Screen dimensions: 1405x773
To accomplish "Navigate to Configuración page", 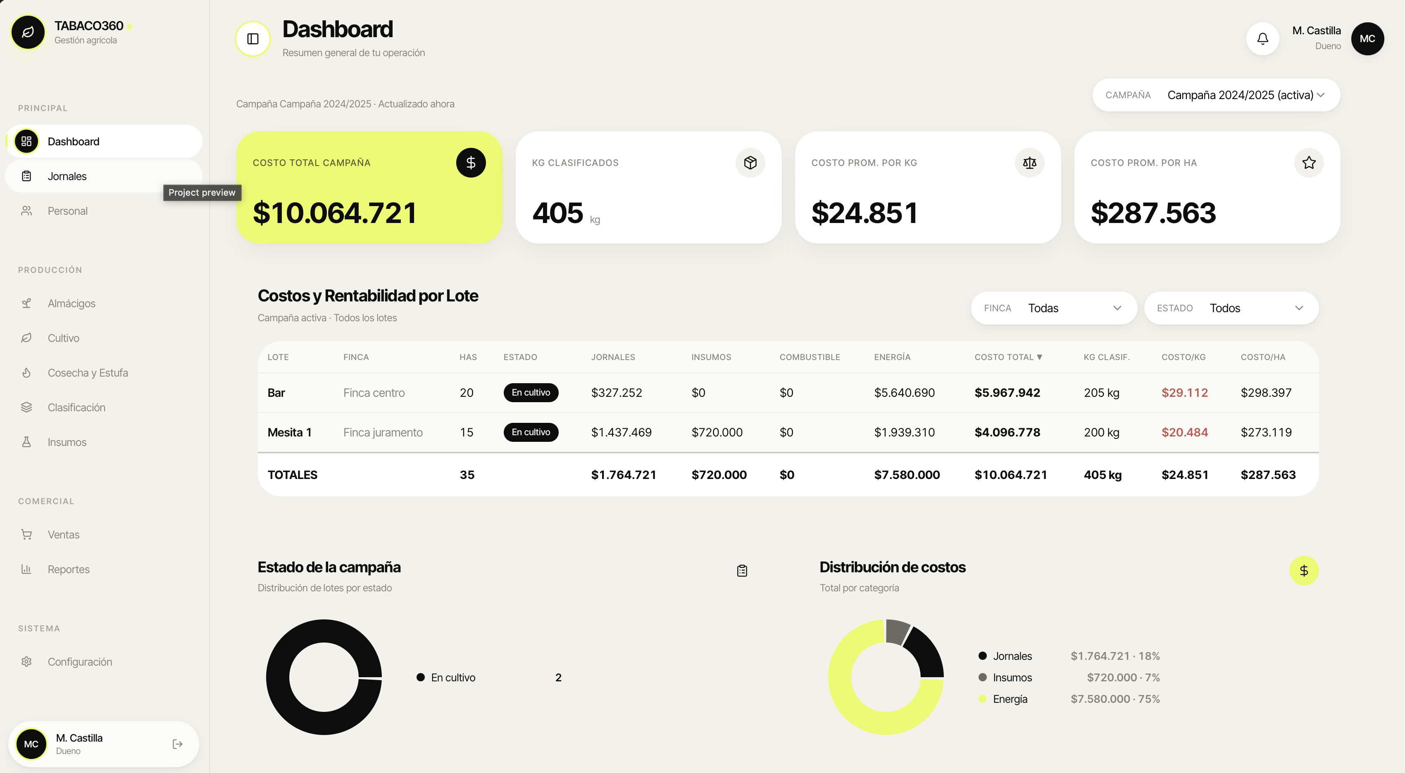I will 104,662.
